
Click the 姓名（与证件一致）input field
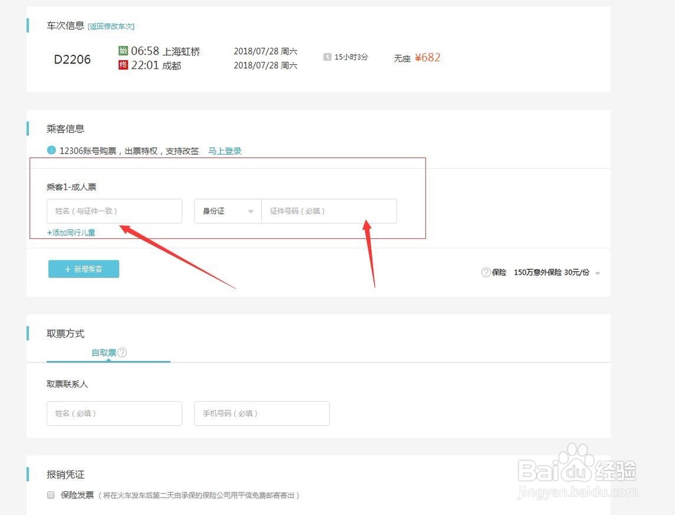(114, 211)
